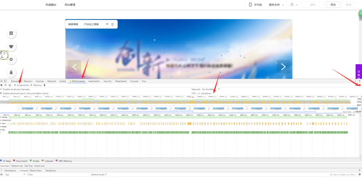Toggle the Listeners checkbox
362x178 pixels.
point(43,160)
